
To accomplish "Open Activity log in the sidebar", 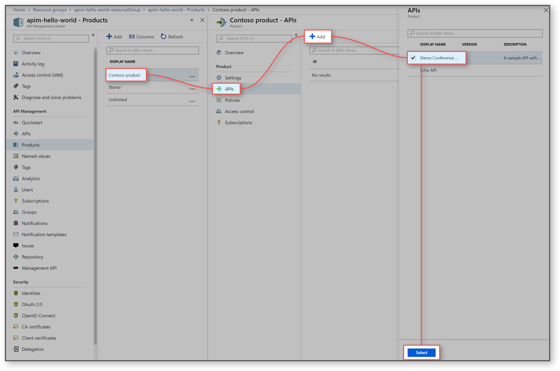I will pos(33,64).
